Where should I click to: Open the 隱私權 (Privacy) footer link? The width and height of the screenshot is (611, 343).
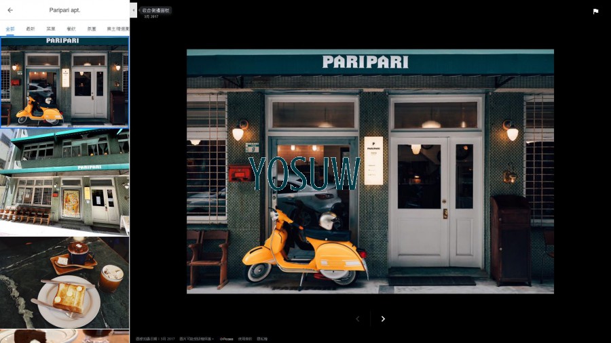[x=262, y=339]
